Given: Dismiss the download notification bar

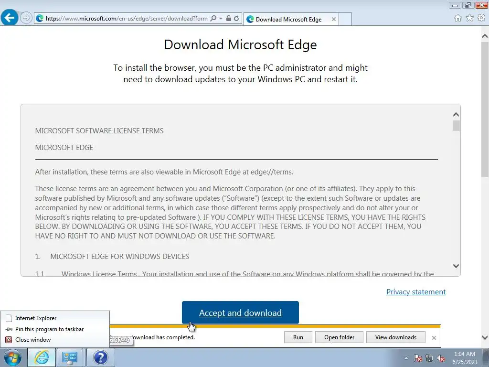Looking at the screenshot, I should [x=434, y=338].
